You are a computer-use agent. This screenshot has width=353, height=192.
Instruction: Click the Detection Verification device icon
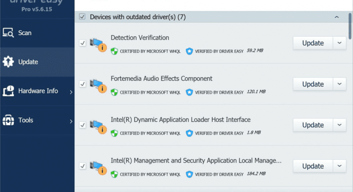coord(97,43)
